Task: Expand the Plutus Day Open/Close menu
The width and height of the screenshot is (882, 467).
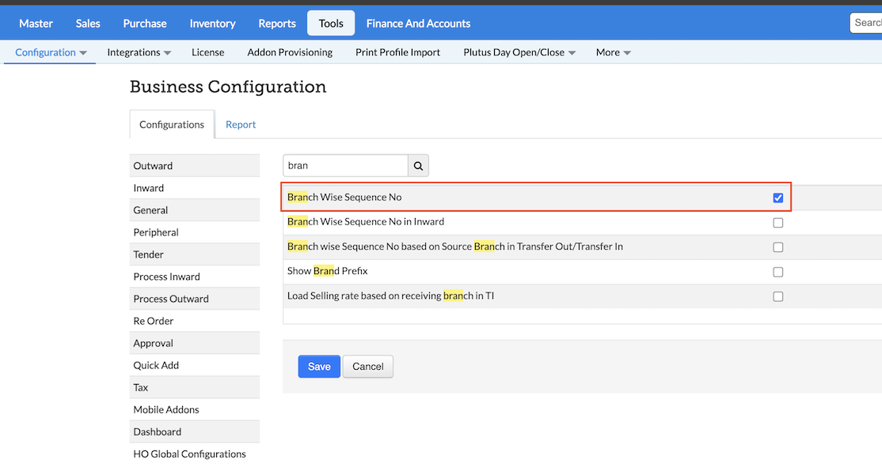Action: (519, 52)
